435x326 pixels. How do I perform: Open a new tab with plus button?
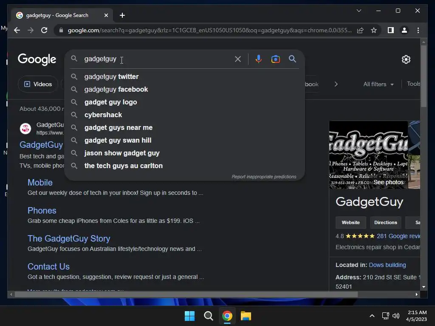[x=122, y=15]
